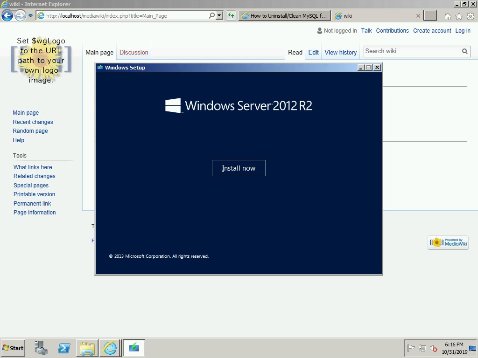Open Page information link

[x=35, y=213]
